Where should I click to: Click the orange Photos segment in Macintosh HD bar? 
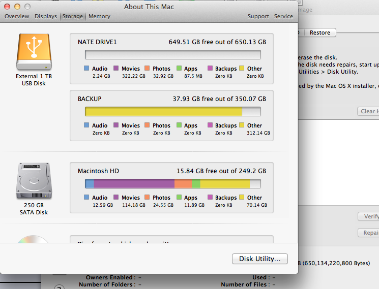(x=183, y=183)
